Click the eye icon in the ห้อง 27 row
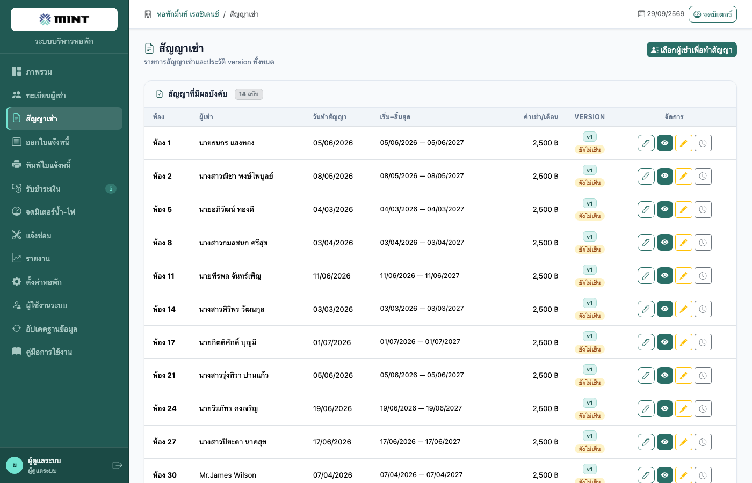Viewport: 752px width, 483px height. click(665, 442)
